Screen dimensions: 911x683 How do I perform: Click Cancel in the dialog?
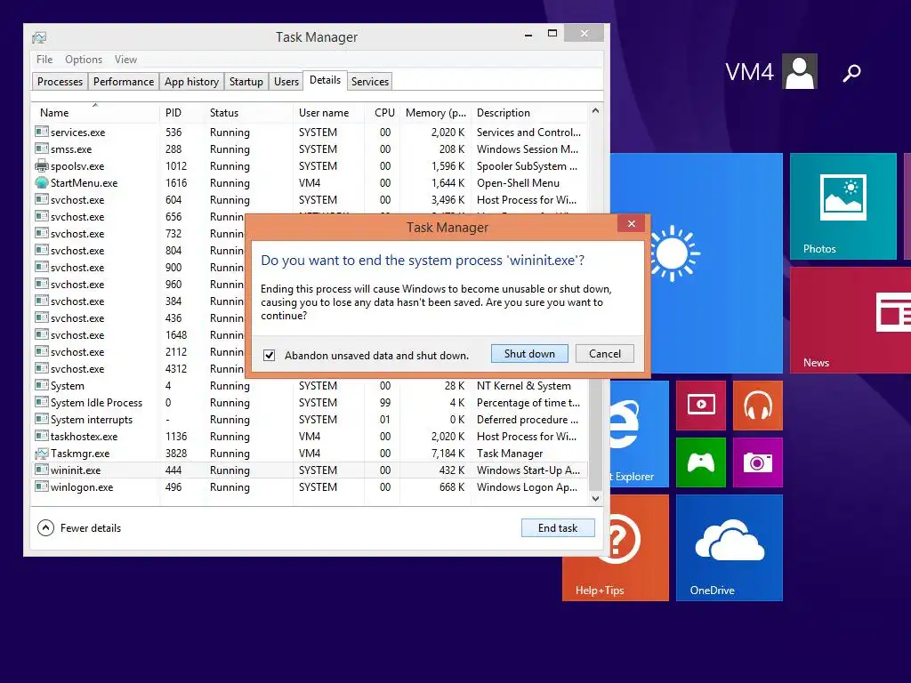point(604,354)
